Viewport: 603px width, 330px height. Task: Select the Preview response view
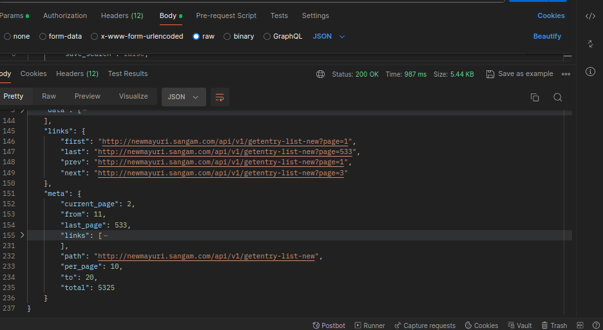tap(88, 97)
